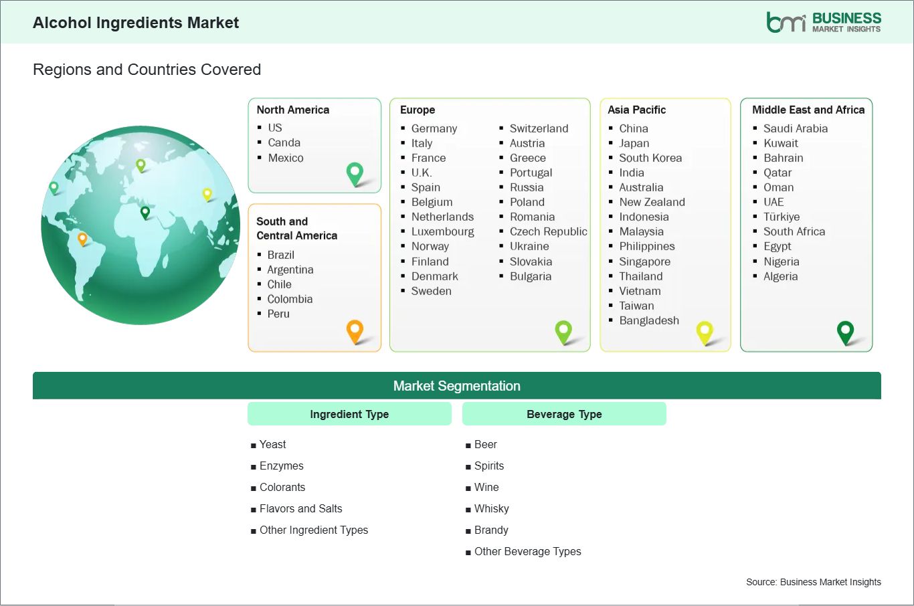Click the green North America location pin

point(355,173)
